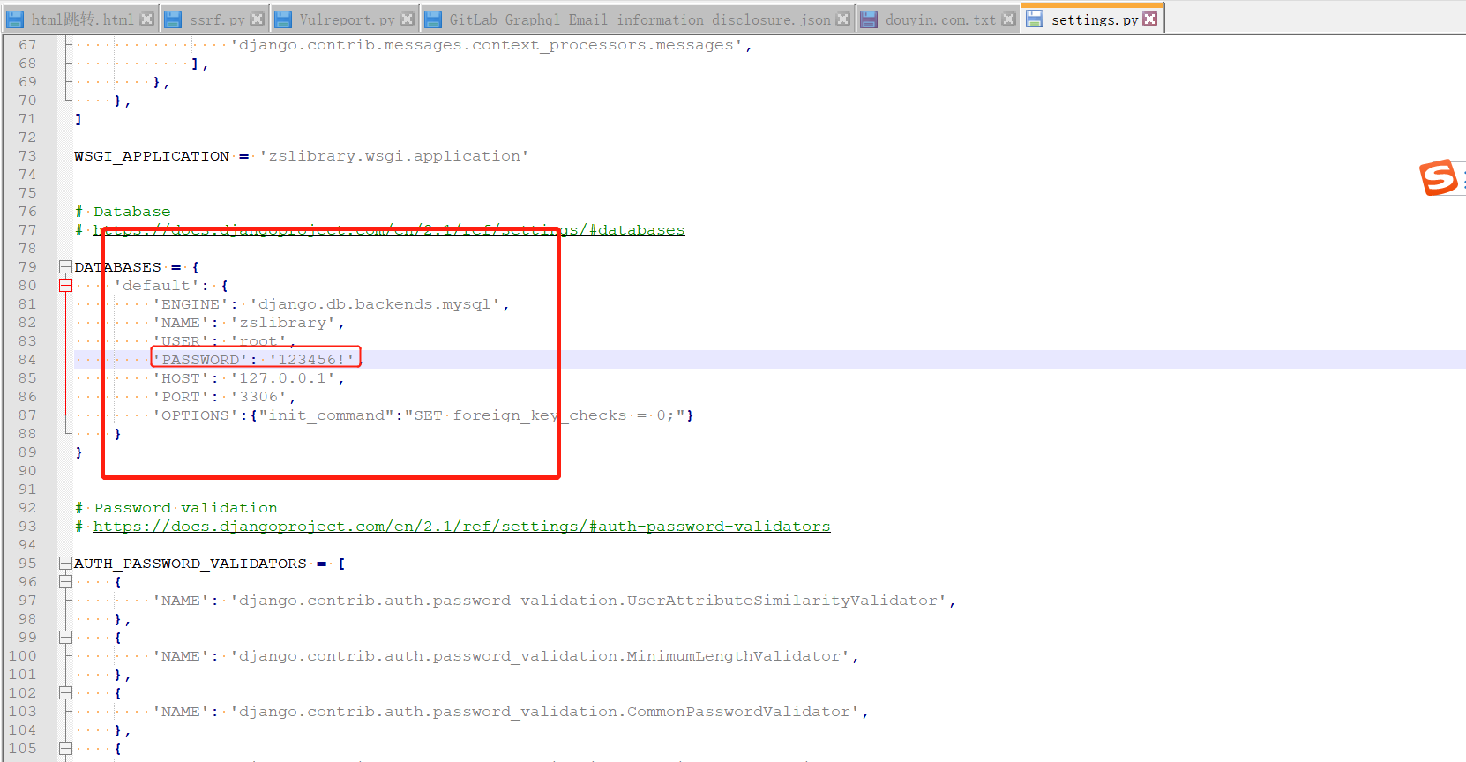
Task: Click the 'NAME' key on line 82
Action: [x=181, y=323]
